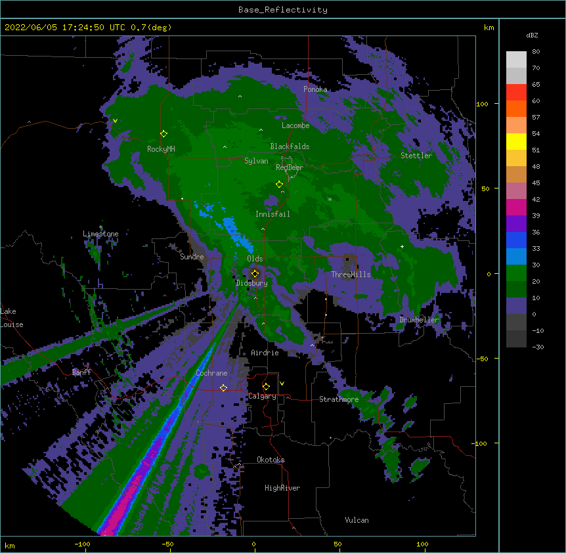Click the Olds town label
The image size is (566, 553).
[255, 259]
